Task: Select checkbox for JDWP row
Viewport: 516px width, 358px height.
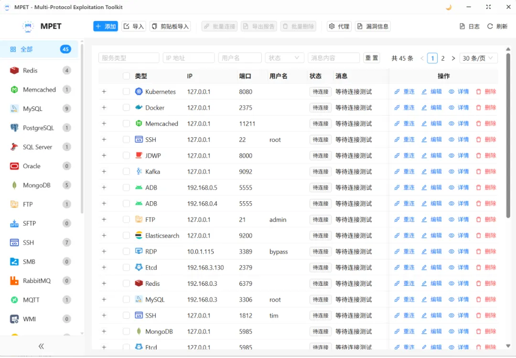Action: [x=126, y=155]
